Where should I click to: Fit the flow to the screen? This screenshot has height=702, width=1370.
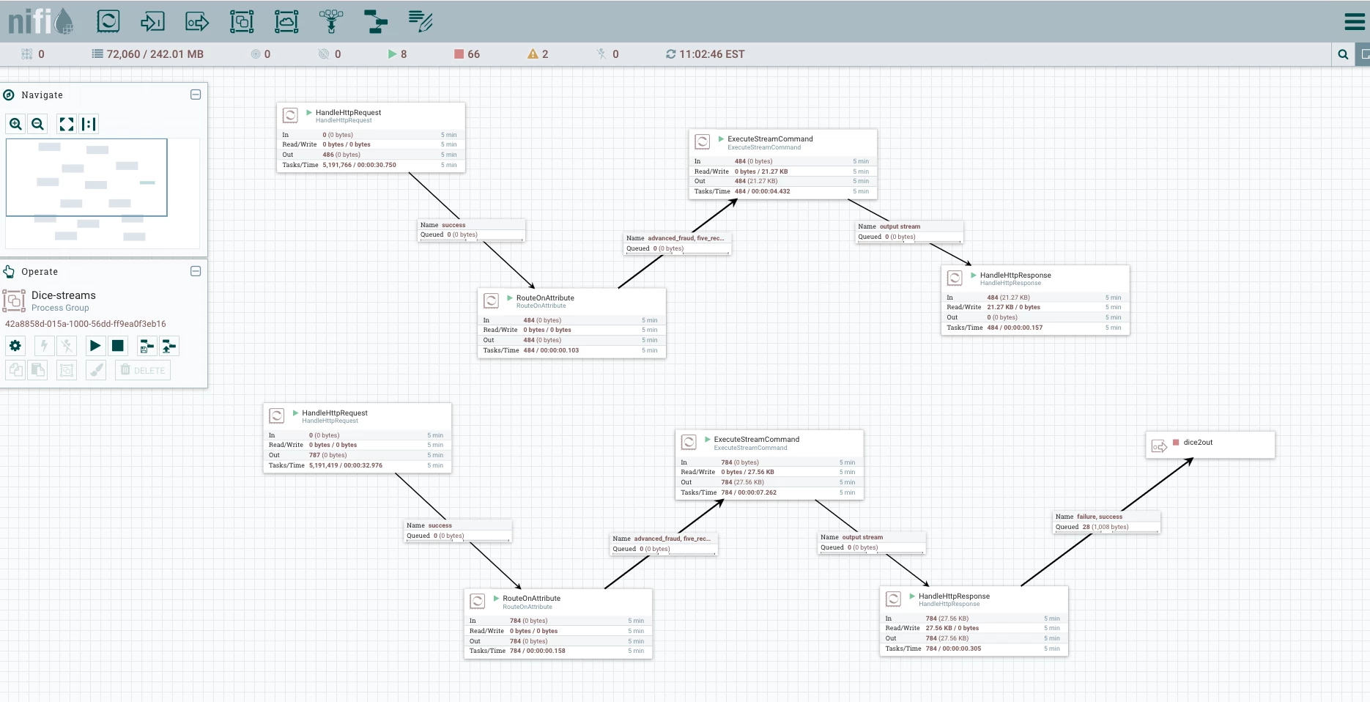click(x=67, y=124)
